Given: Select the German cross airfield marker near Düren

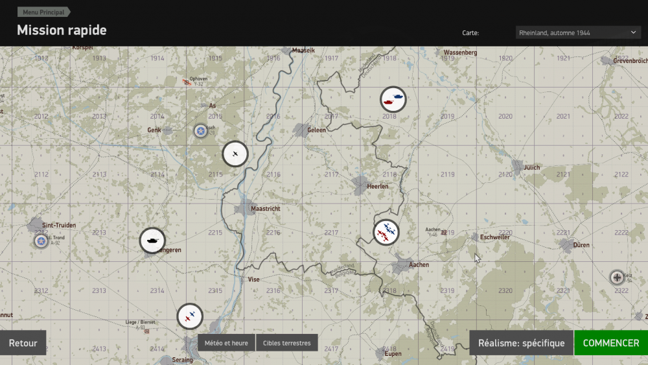Looking at the screenshot, I should tap(617, 277).
